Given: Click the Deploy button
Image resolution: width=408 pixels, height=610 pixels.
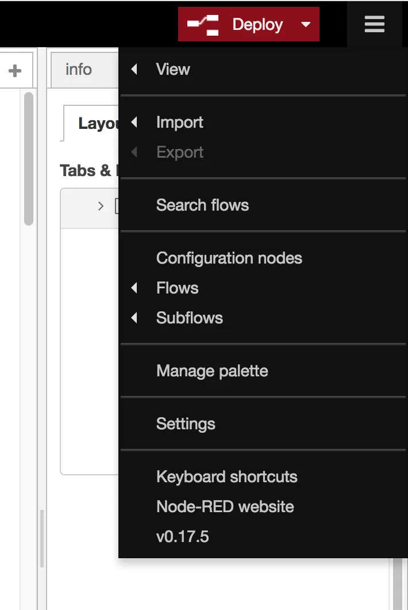Looking at the screenshot, I should [248, 24].
